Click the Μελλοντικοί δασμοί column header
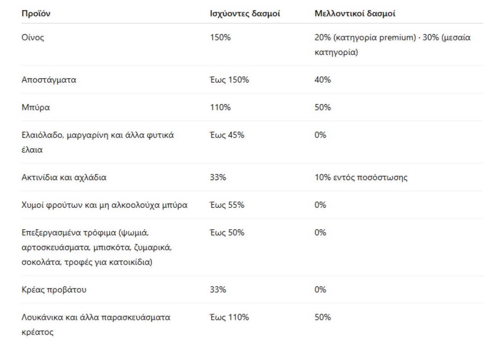Viewport: 492px width, 349px height. point(355,14)
